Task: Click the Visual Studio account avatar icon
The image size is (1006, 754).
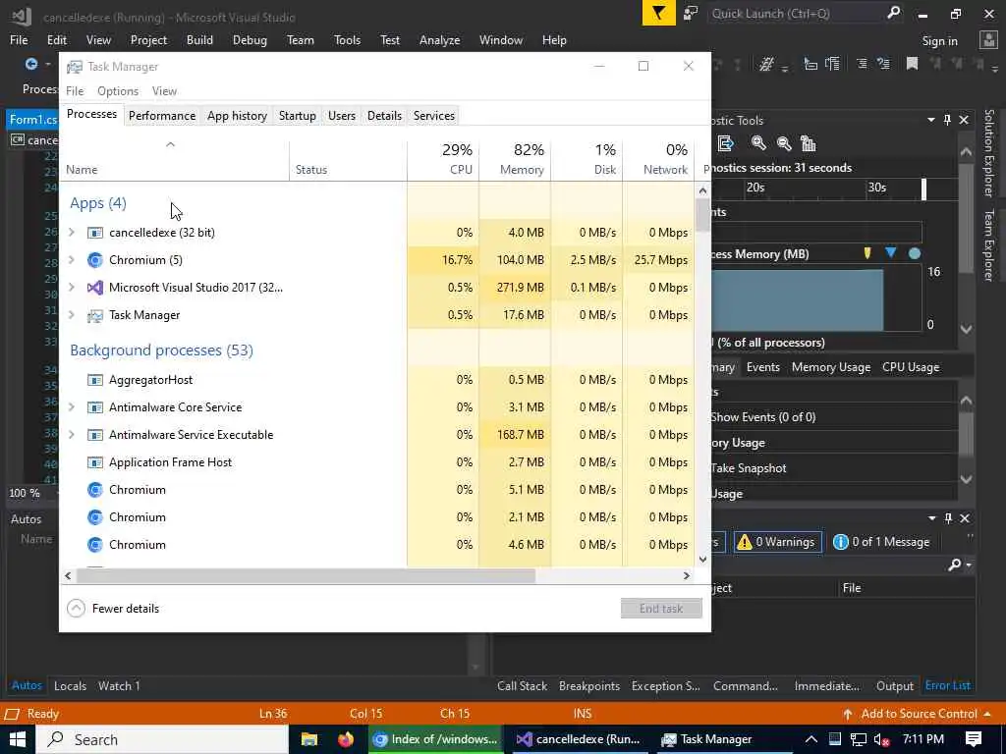Action: coord(988,39)
